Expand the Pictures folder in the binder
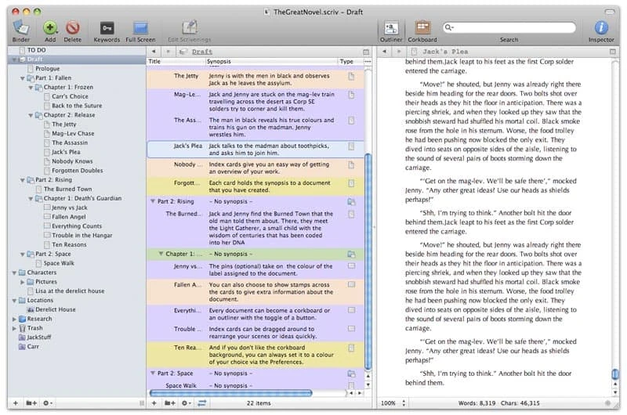Viewport: 627px width, 415px height. (23, 282)
